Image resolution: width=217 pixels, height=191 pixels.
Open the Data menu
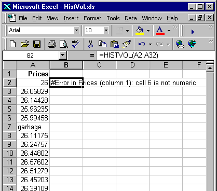coord(131,18)
